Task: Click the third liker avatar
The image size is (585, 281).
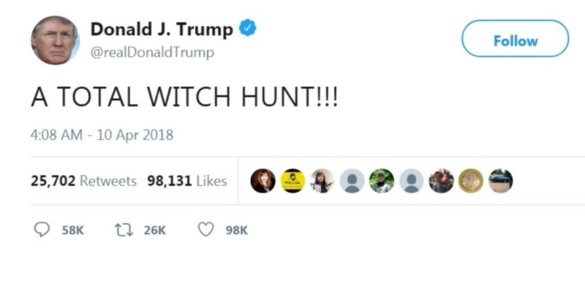Action: click(323, 181)
